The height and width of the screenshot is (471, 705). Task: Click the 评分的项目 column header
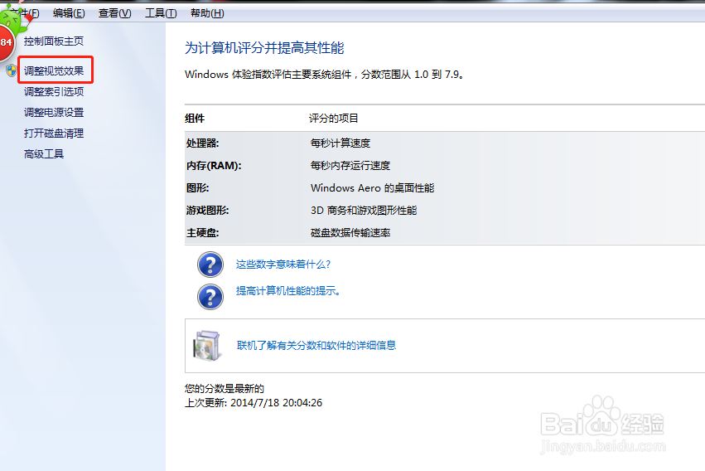pyautogui.click(x=333, y=119)
